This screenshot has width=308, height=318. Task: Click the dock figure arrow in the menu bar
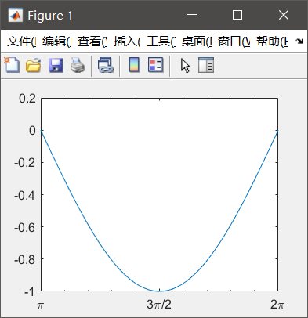(x=299, y=41)
